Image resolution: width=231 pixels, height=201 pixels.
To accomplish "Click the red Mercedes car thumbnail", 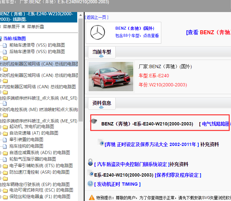I will 111,77.
